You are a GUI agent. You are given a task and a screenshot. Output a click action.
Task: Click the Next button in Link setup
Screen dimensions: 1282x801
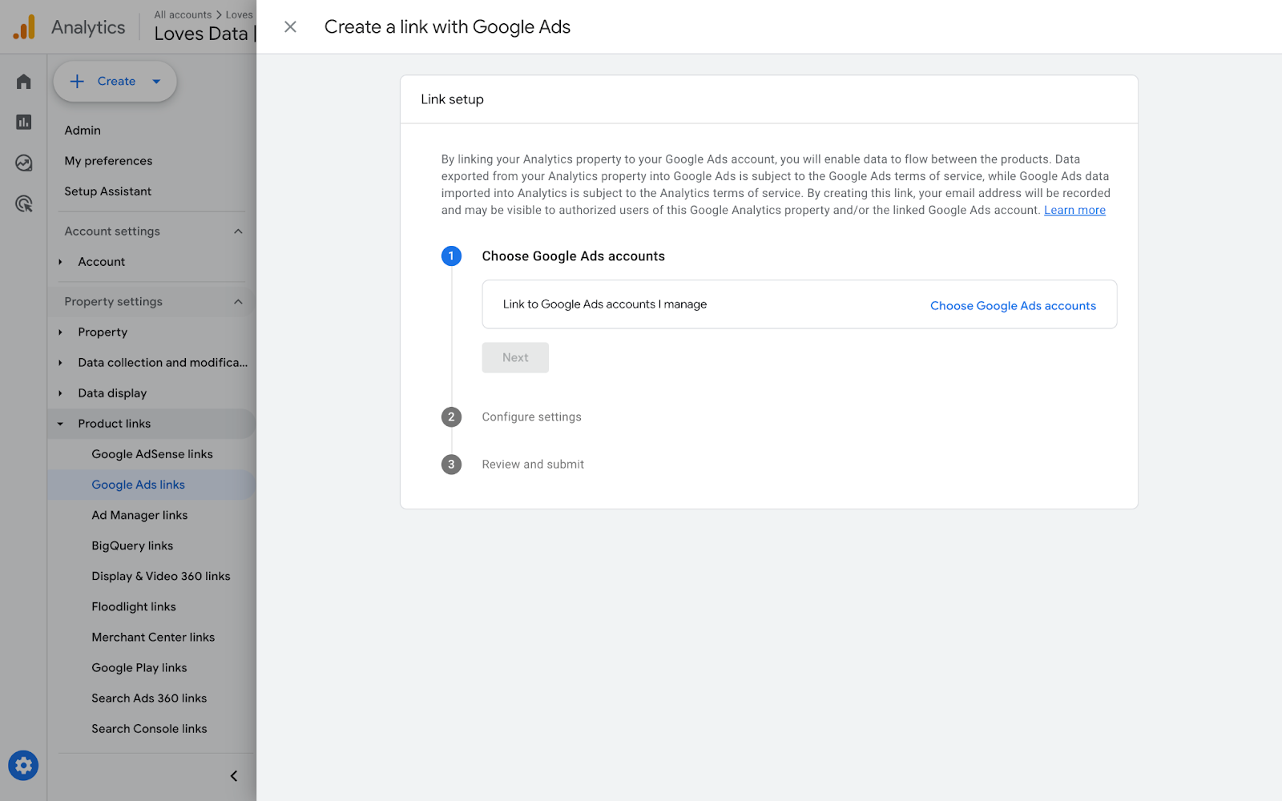coord(514,357)
